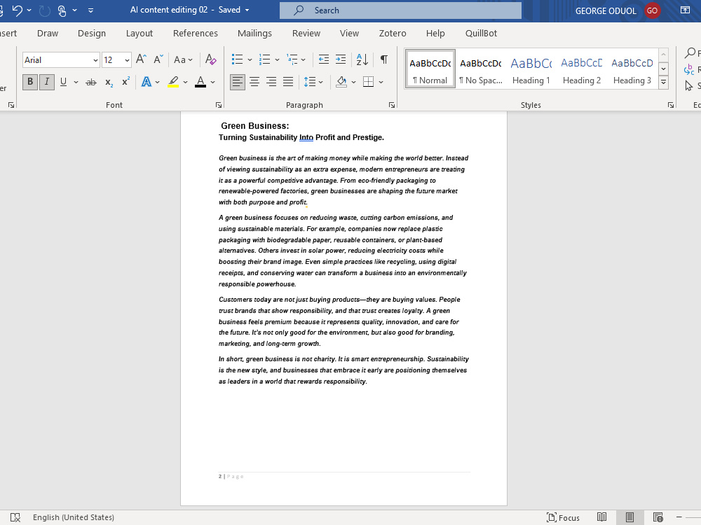Open the underline style dropdown arrow
The height and width of the screenshot is (525, 701).
coord(76,82)
